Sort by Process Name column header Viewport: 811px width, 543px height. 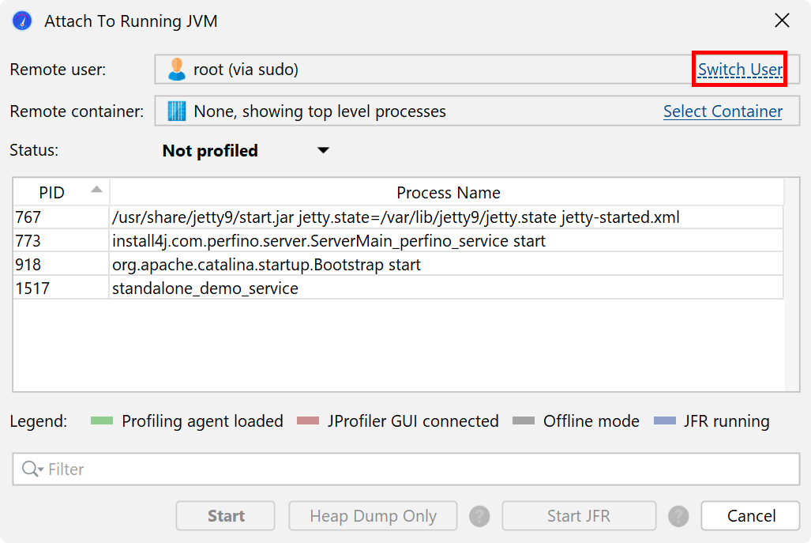click(448, 193)
